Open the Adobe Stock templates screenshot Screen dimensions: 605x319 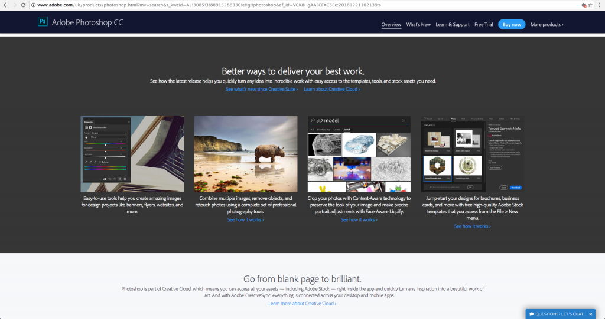[x=472, y=154]
